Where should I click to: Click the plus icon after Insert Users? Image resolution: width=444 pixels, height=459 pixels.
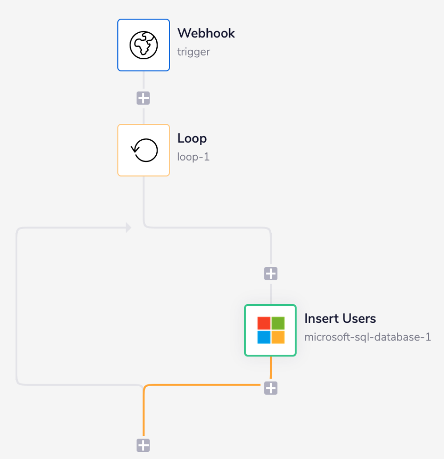click(x=270, y=388)
